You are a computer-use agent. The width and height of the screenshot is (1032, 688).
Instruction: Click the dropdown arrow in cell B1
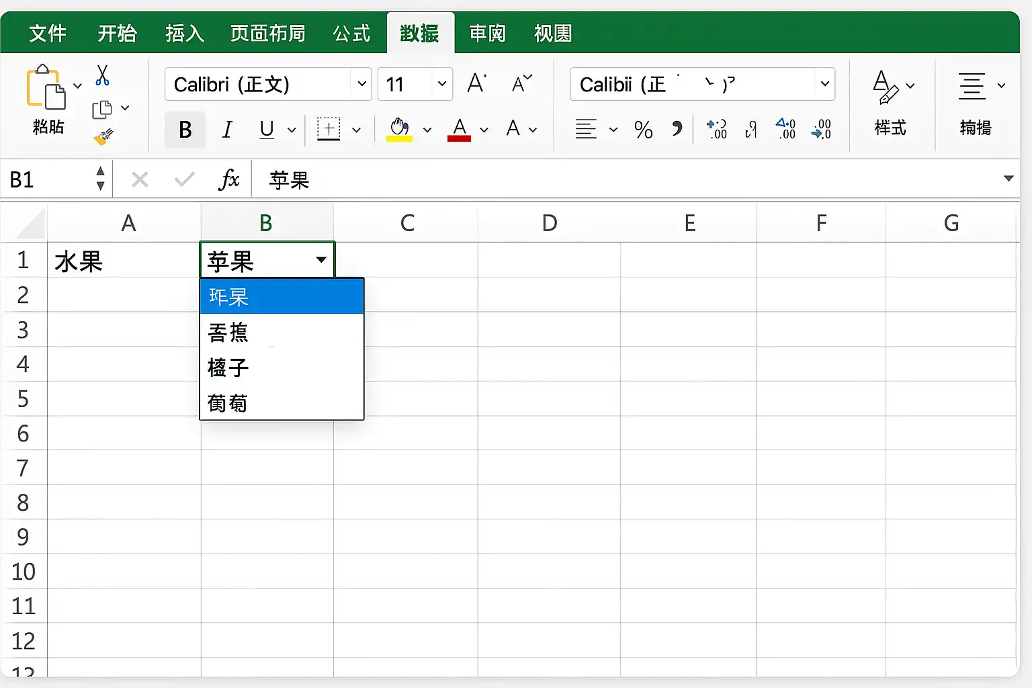pos(321,260)
